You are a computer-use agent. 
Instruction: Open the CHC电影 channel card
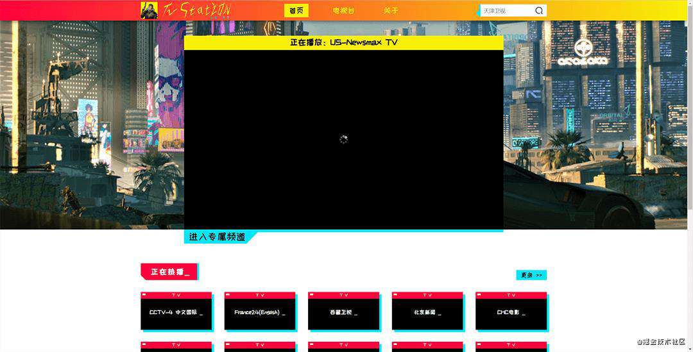[511, 311]
